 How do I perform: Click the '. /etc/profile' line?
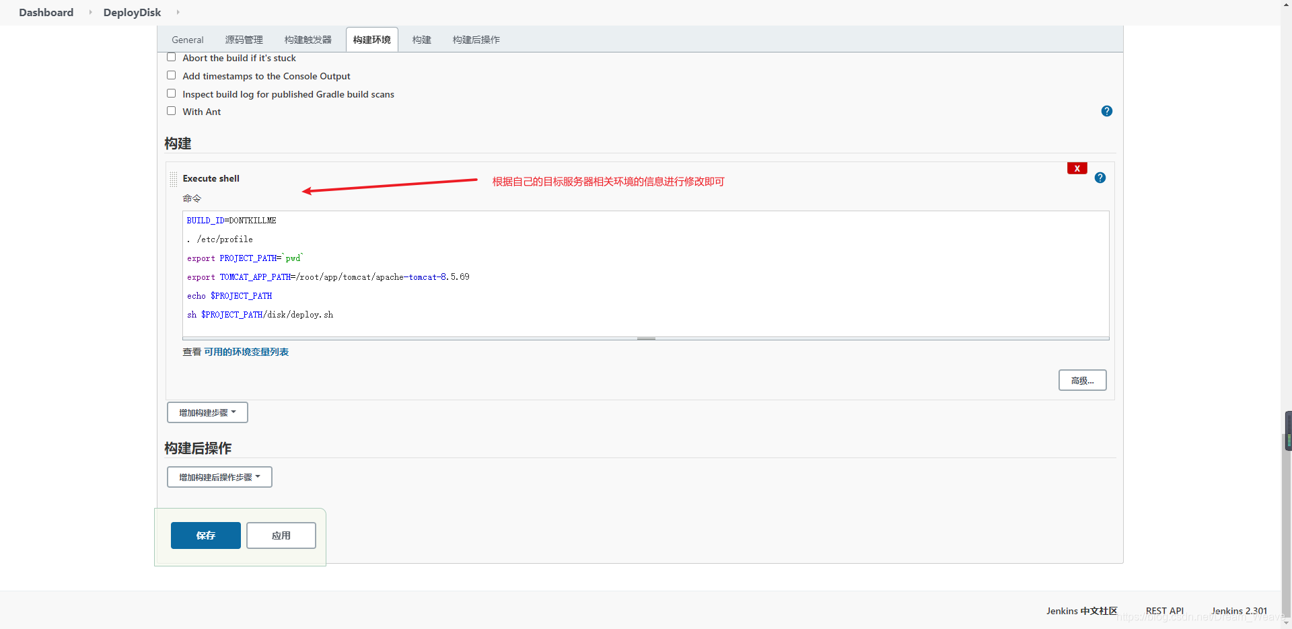click(x=219, y=239)
